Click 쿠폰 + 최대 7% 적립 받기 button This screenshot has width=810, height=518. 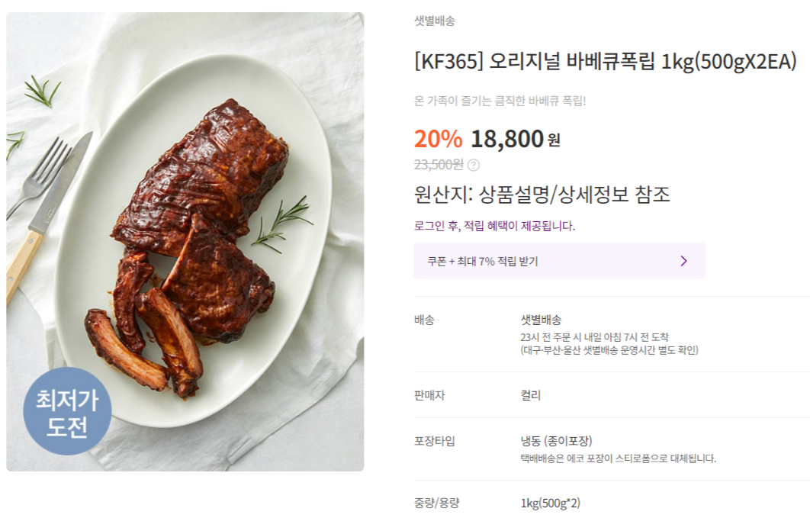coord(558,261)
